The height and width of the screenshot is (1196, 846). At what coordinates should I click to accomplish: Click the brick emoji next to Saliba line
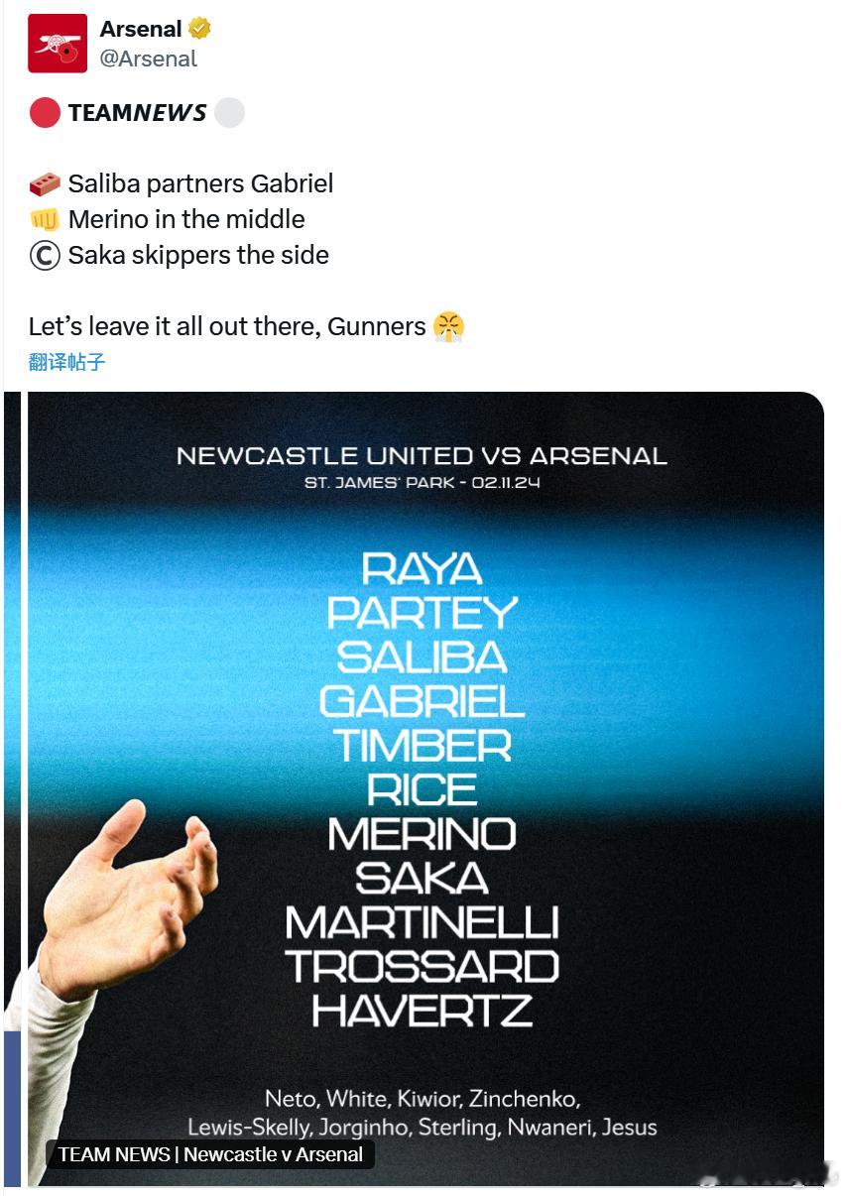click(45, 183)
